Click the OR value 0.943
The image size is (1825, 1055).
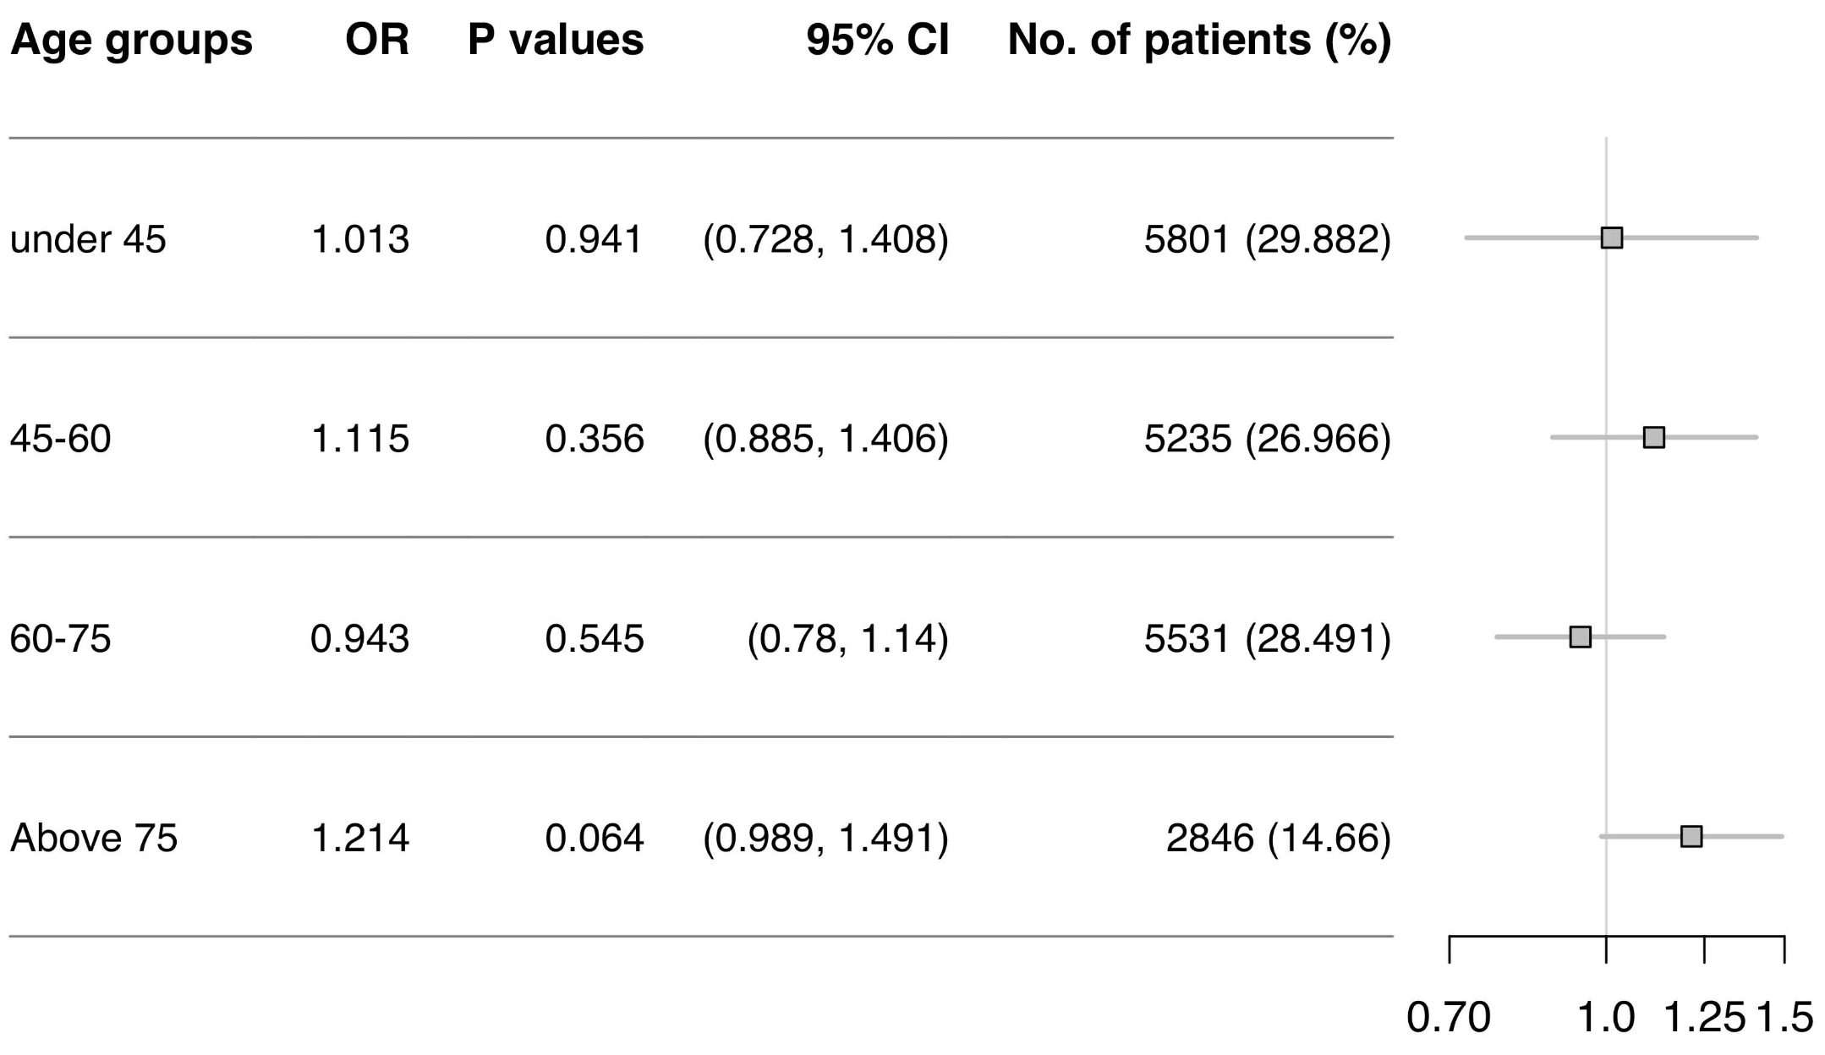click(x=360, y=638)
